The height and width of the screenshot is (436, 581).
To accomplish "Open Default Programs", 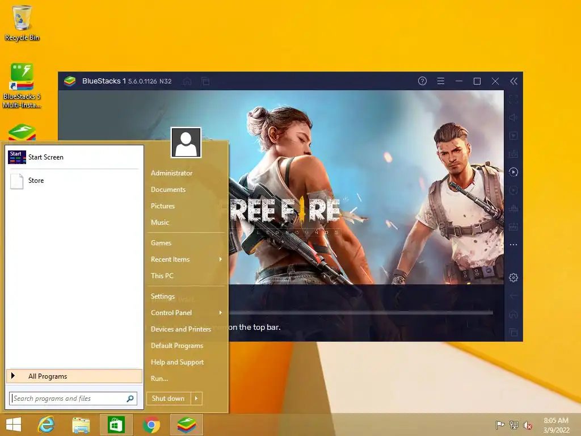I will pyautogui.click(x=177, y=346).
